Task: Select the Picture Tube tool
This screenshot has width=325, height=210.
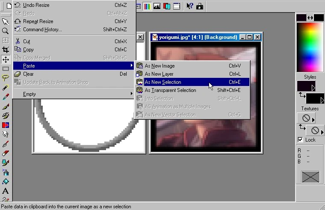Action: (6, 163)
